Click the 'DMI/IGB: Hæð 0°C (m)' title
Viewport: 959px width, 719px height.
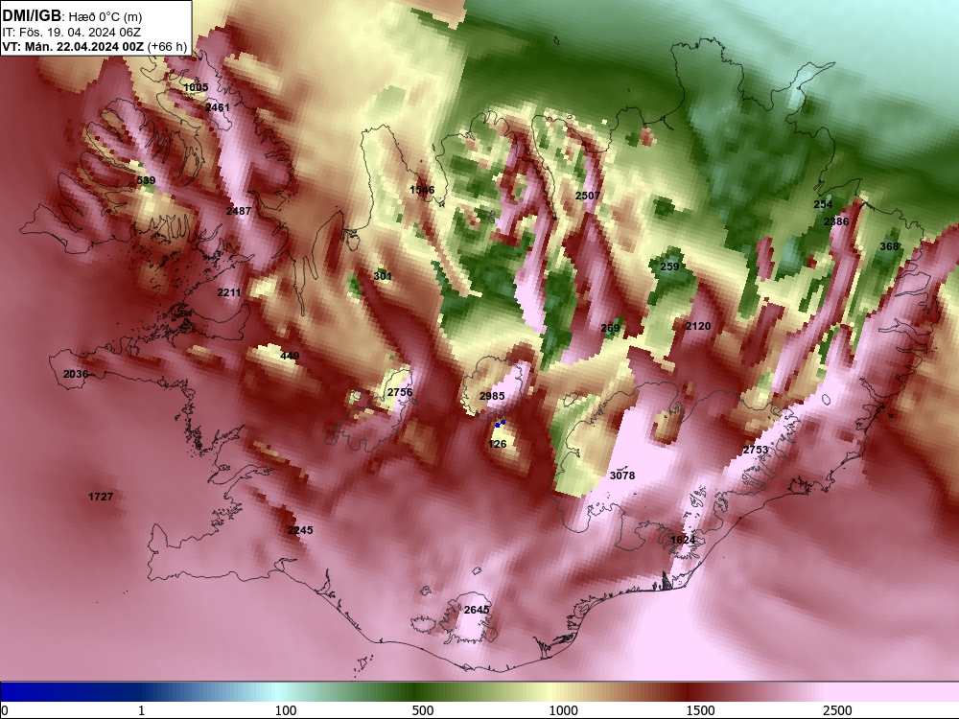[x=72, y=16]
